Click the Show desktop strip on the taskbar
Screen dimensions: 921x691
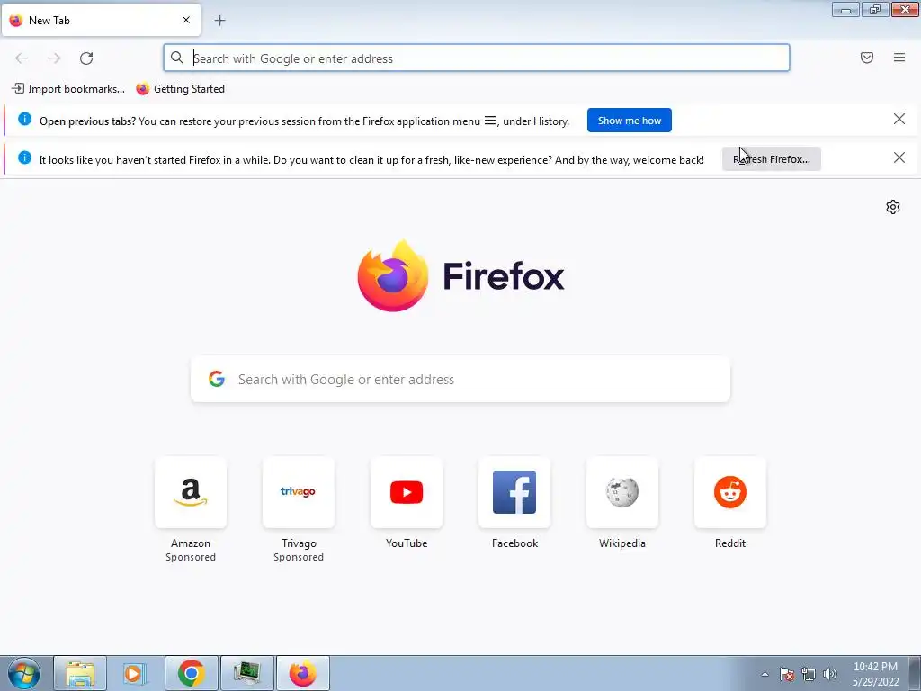(x=915, y=674)
